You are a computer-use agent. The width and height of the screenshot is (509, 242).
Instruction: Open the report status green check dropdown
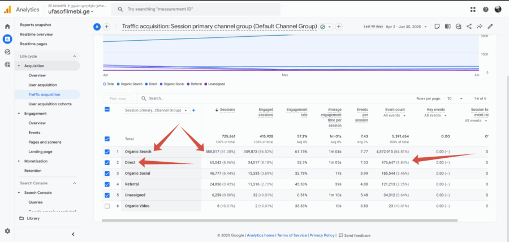pyautogui.click(x=326, y=27)
